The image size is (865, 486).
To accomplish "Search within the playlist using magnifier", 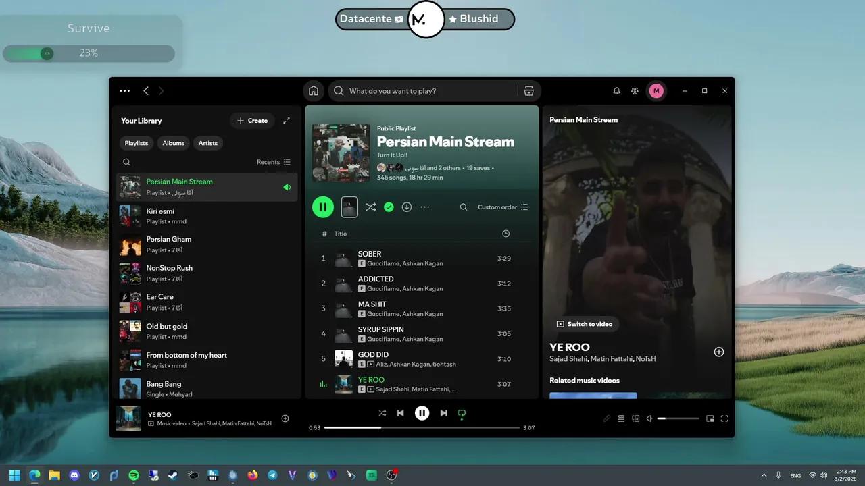I will [x=464, y=207].
